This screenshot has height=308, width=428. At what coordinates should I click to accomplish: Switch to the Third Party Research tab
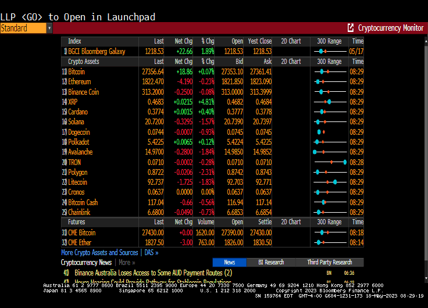pos(329,262)
